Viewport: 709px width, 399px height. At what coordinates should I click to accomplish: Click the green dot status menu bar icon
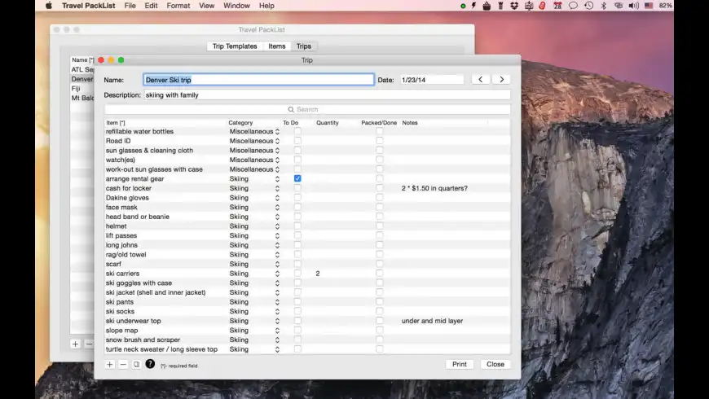(463, 7)
